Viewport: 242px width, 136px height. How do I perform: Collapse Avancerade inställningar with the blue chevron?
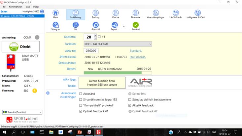[x=48, y=93]
